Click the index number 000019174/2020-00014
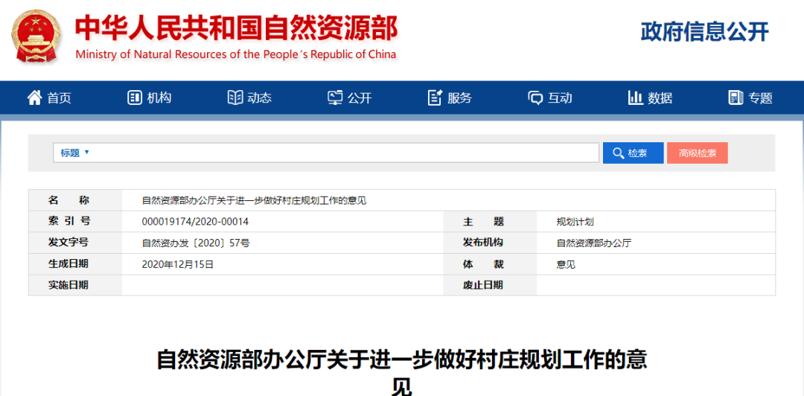804x396 pixels. [x=195, y=222]
